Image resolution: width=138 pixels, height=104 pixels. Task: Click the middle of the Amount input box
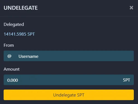coord(69,80)
